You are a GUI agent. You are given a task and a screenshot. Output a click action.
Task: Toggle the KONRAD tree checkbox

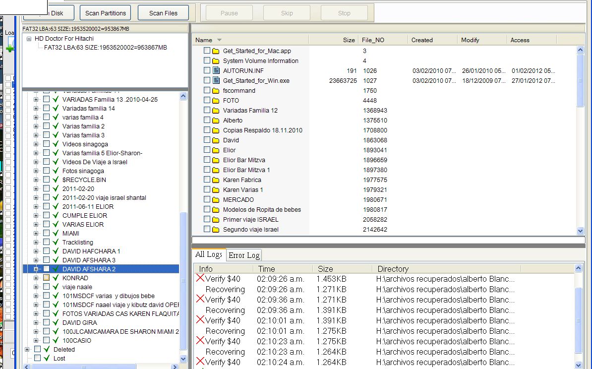coord(47,278)
